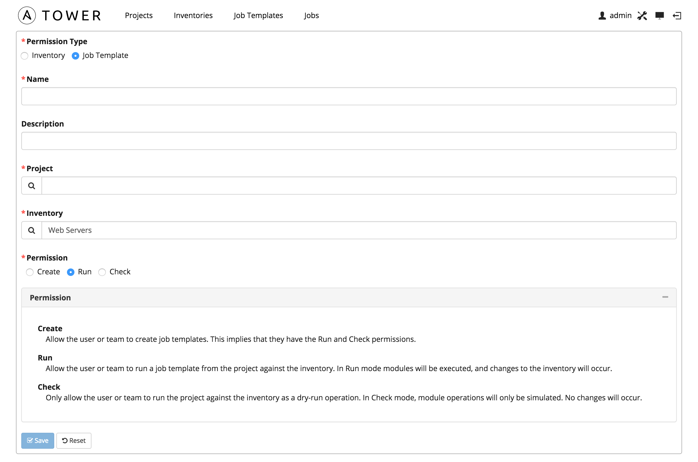Choose the Create permission option
Screen dimensions: 698x462
pyautogui.click(x=30, y=272)
